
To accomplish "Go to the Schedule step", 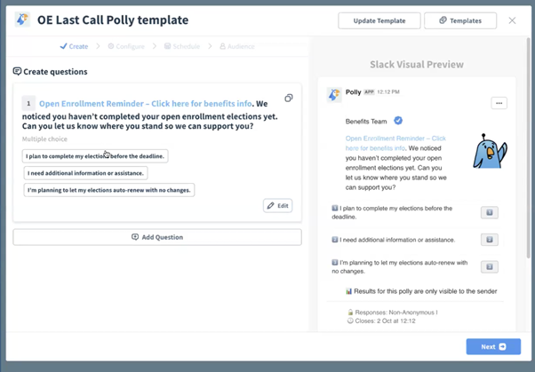I will pyautogui.click(x=182, y=46).
